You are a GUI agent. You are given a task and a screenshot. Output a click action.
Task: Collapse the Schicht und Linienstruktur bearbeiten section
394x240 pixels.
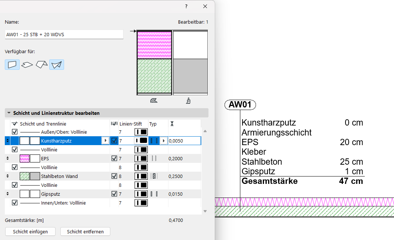[x=9, y=113]
